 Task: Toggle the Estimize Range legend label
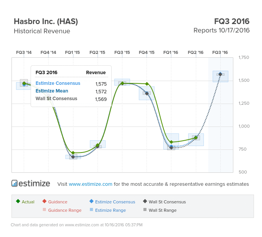pyautogui.click(x=111, y=210)
